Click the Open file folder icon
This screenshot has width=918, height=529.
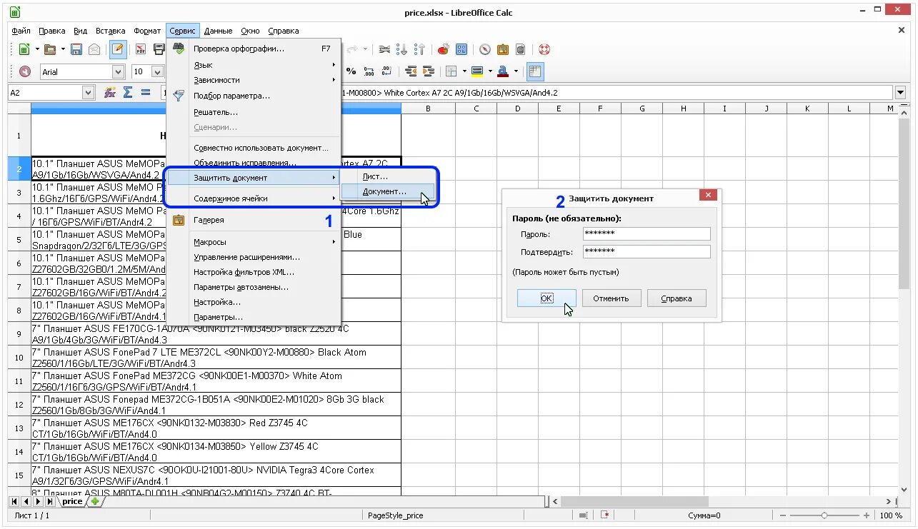coord(50,49)
